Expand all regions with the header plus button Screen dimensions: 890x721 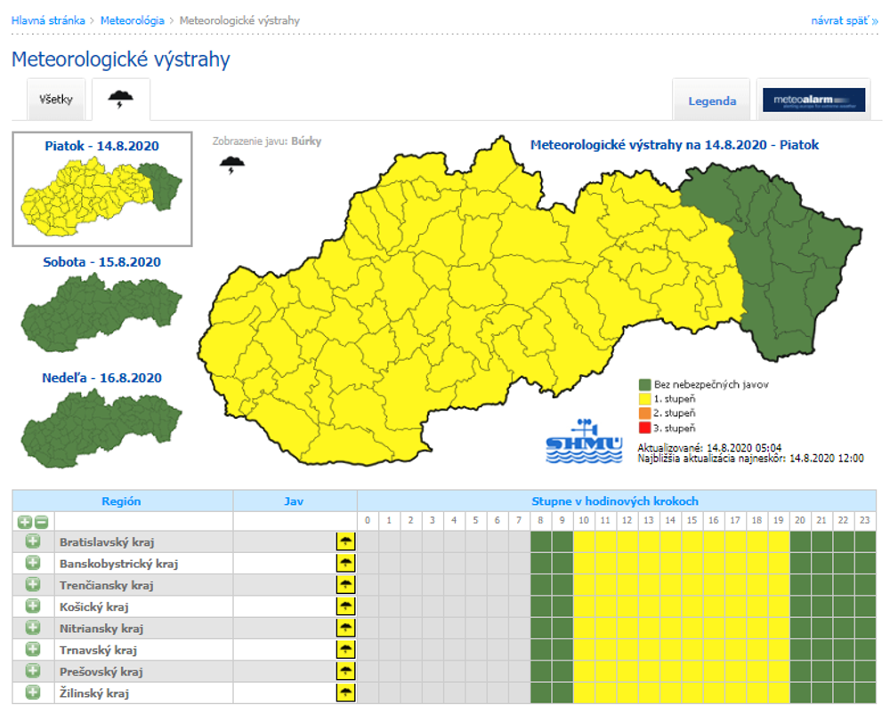(25, 522)
